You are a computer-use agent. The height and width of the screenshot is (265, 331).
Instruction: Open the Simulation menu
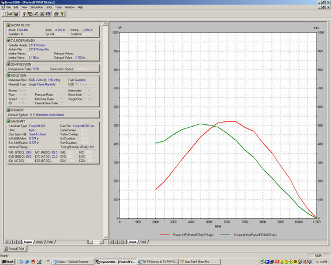[36, 7]
